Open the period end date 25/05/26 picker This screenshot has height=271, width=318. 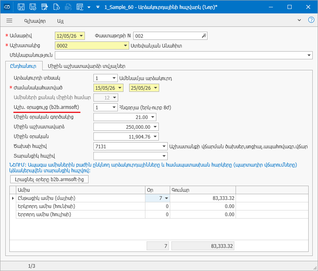coord(156,88)
